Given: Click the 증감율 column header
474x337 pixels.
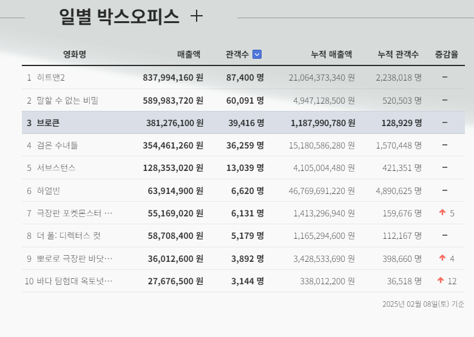Looking at the screenshot, I should tap(447, 55).
